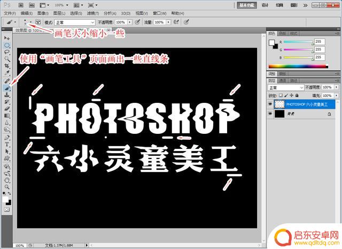Launch Mini Bridge from application bar
Screen dimensions: 342x249
coord(32,5)
